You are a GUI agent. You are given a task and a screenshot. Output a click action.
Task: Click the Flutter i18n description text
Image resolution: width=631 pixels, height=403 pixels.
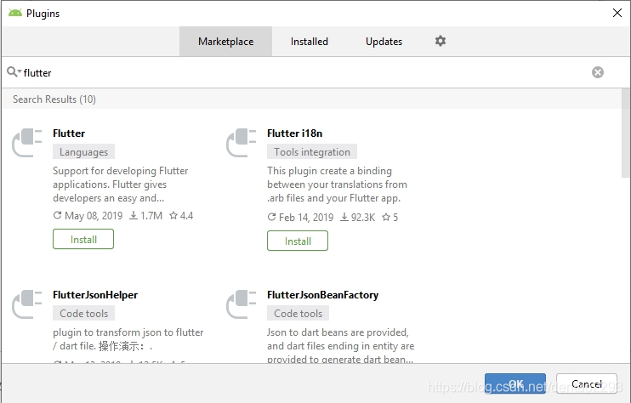coord(337,184)
